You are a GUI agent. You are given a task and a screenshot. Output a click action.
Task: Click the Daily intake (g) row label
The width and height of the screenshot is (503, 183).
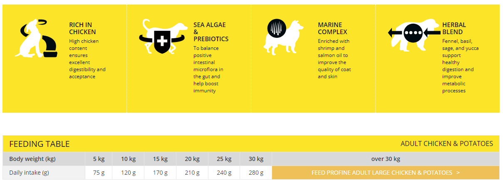click(x=29, y=173)
